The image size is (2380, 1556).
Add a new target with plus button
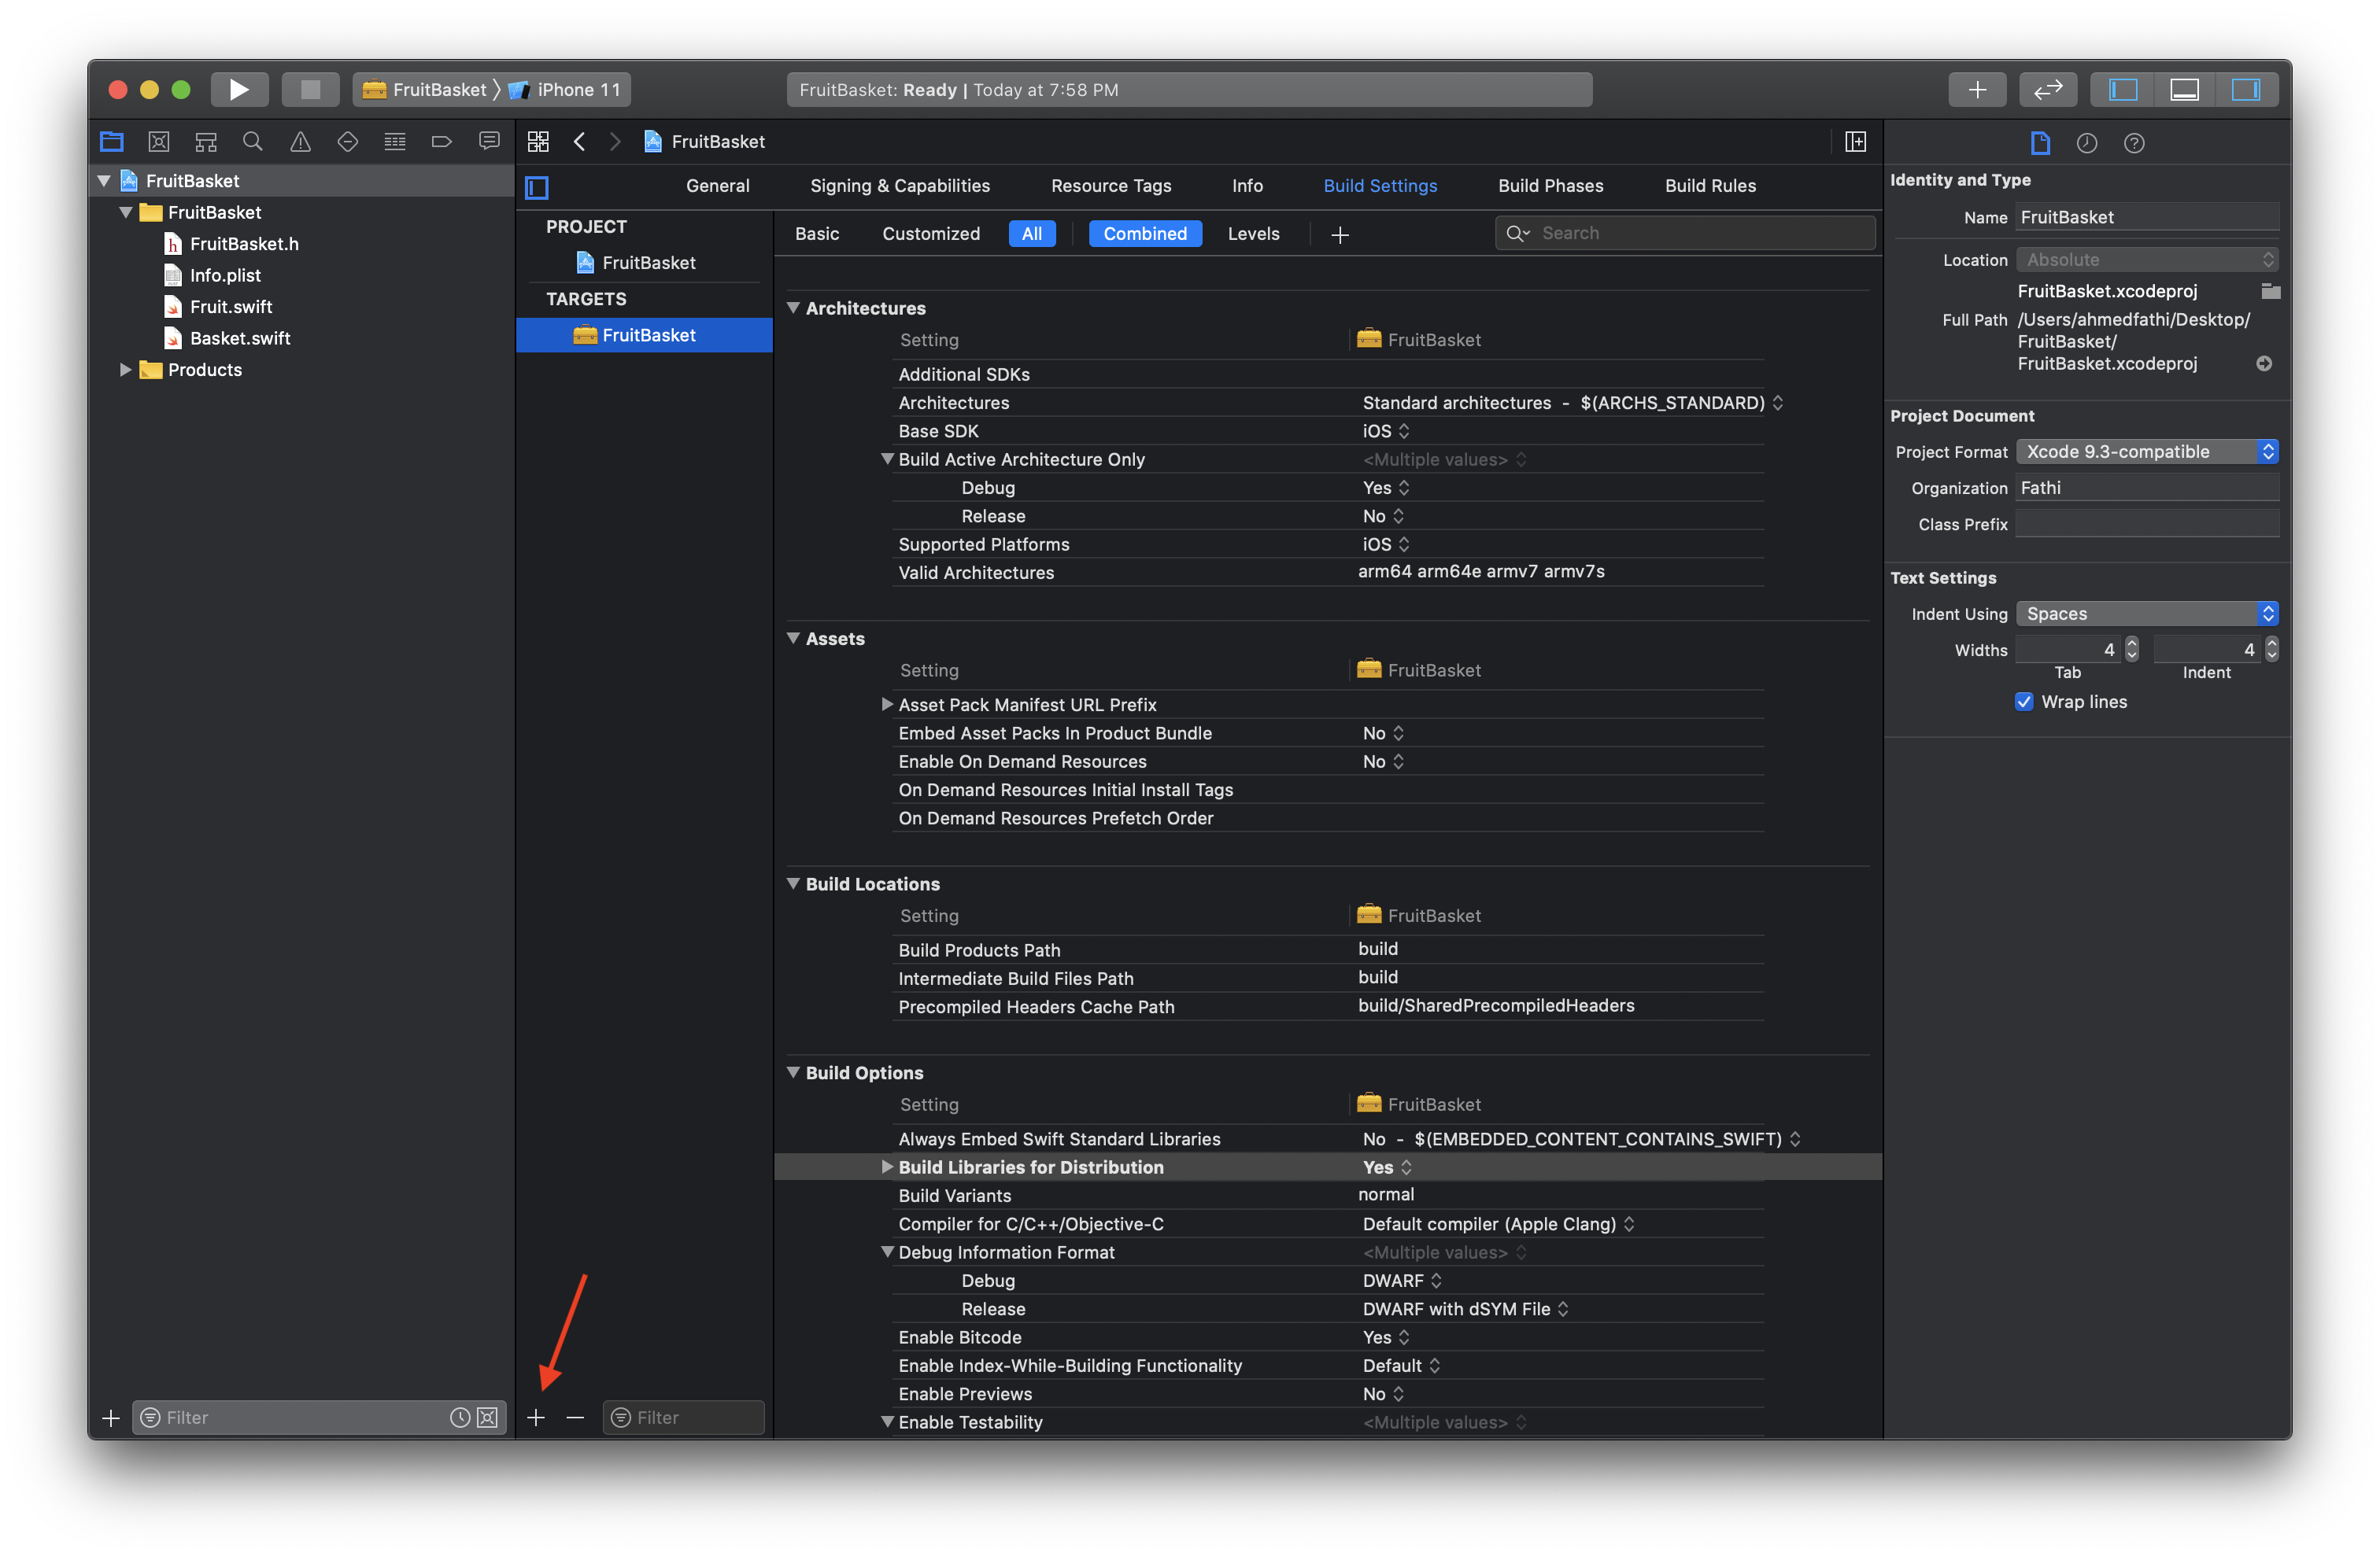536,1417
